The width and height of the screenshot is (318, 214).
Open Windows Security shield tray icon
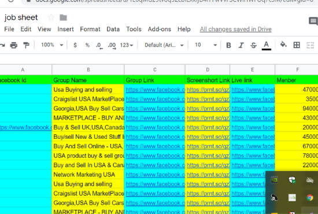292,180
